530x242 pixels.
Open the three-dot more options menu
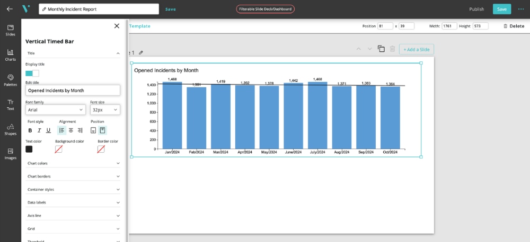(x=521, y=9)
